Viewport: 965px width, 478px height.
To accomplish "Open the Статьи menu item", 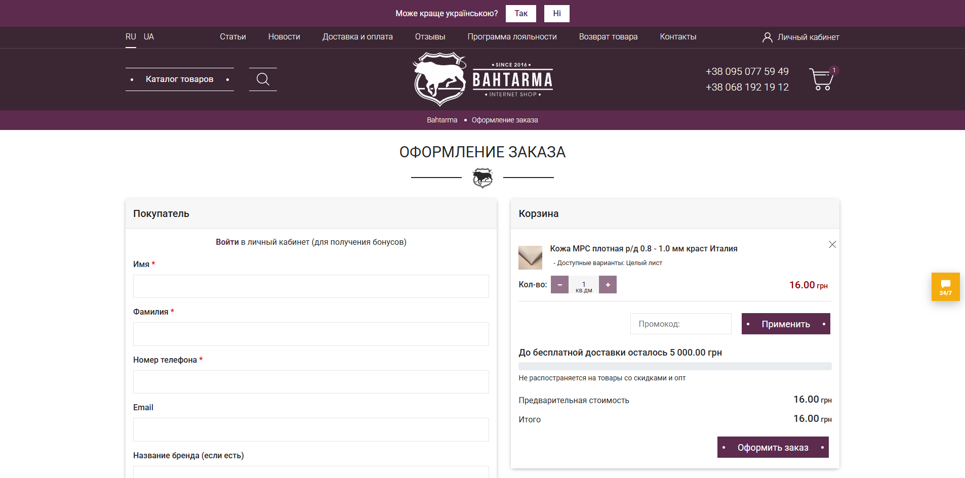I will click(233, 37).
